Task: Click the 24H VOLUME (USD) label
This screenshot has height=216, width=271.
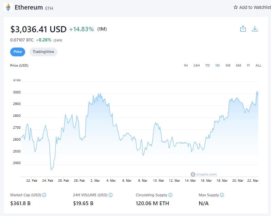Action: 90,195
